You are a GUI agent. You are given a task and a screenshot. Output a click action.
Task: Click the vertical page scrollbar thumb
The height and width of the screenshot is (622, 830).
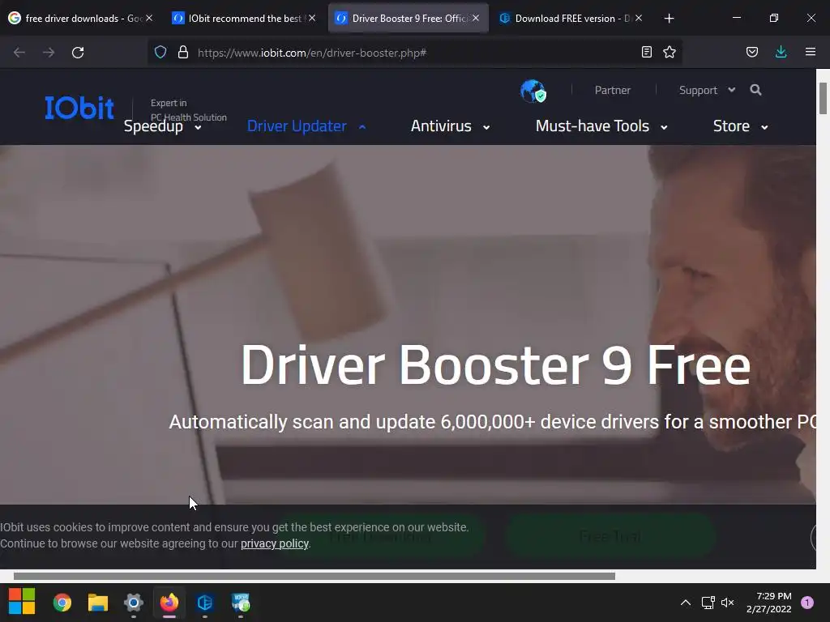[x=823, y=98]
